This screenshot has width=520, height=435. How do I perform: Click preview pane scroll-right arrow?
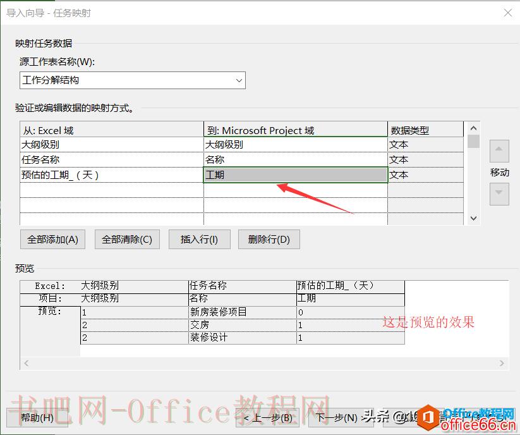[x=502, y=363]
